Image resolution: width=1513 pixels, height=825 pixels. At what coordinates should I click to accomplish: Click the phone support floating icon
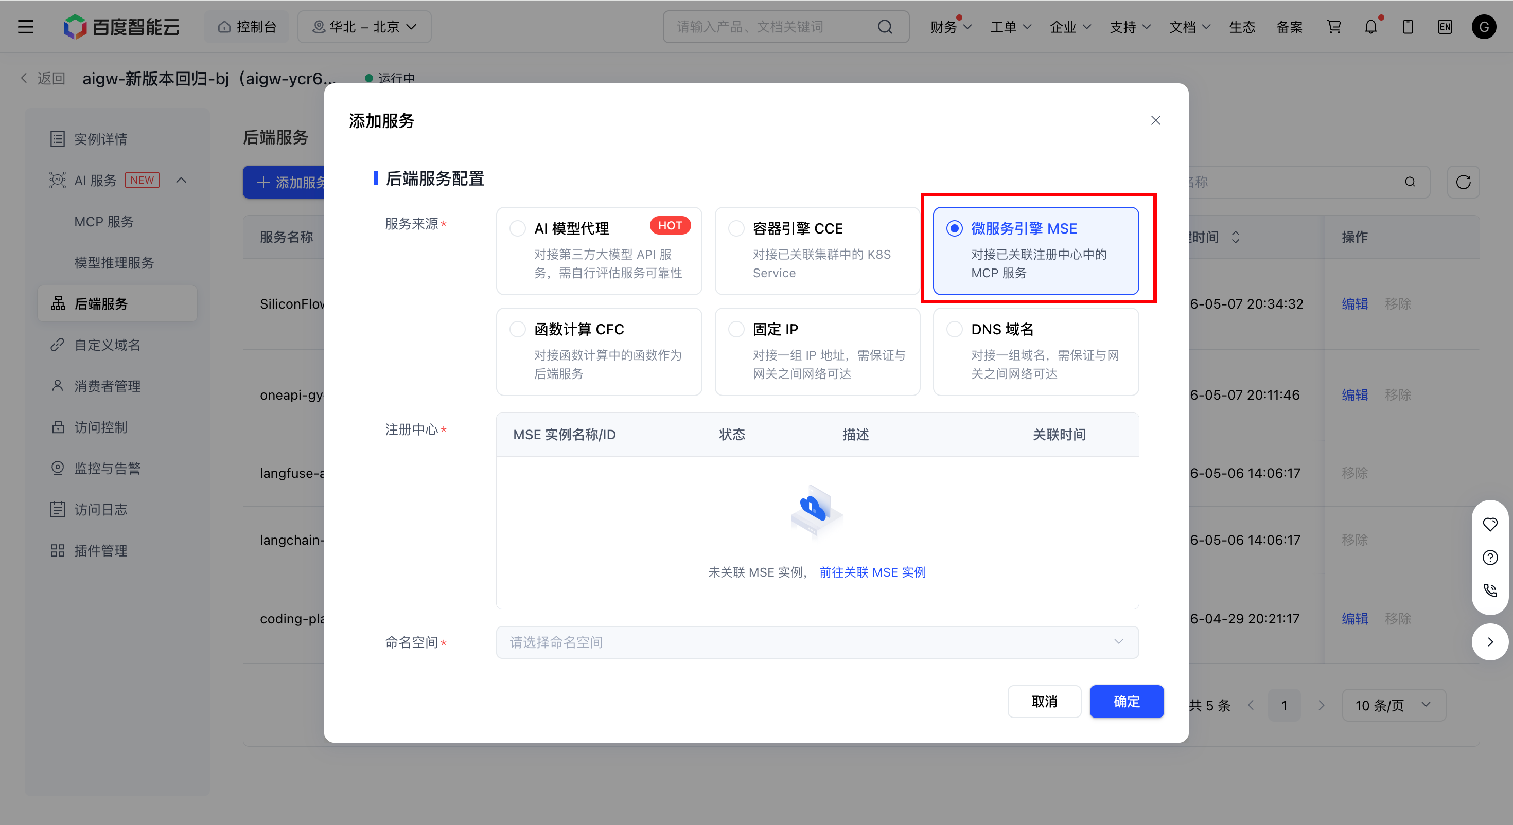coord(1490,590)
